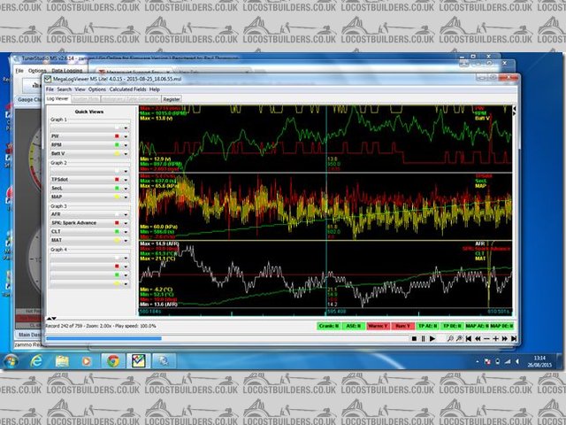Image resolution: width=566 pixels, height=425 pixels.
Task: Click the yellow Batt V color swatch
Action: coord(117,153)
